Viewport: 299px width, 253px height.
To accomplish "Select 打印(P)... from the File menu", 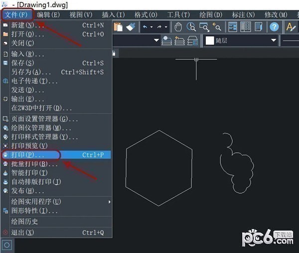I will [x=28, y=155].
